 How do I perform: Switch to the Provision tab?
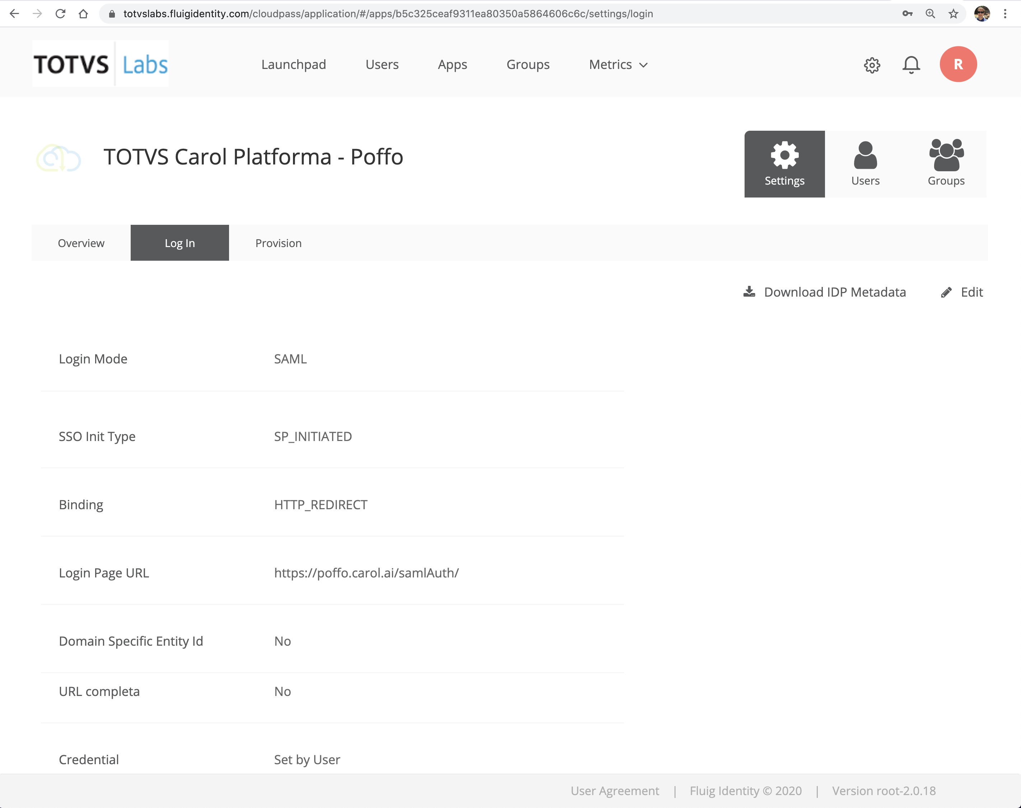[278, 243]
